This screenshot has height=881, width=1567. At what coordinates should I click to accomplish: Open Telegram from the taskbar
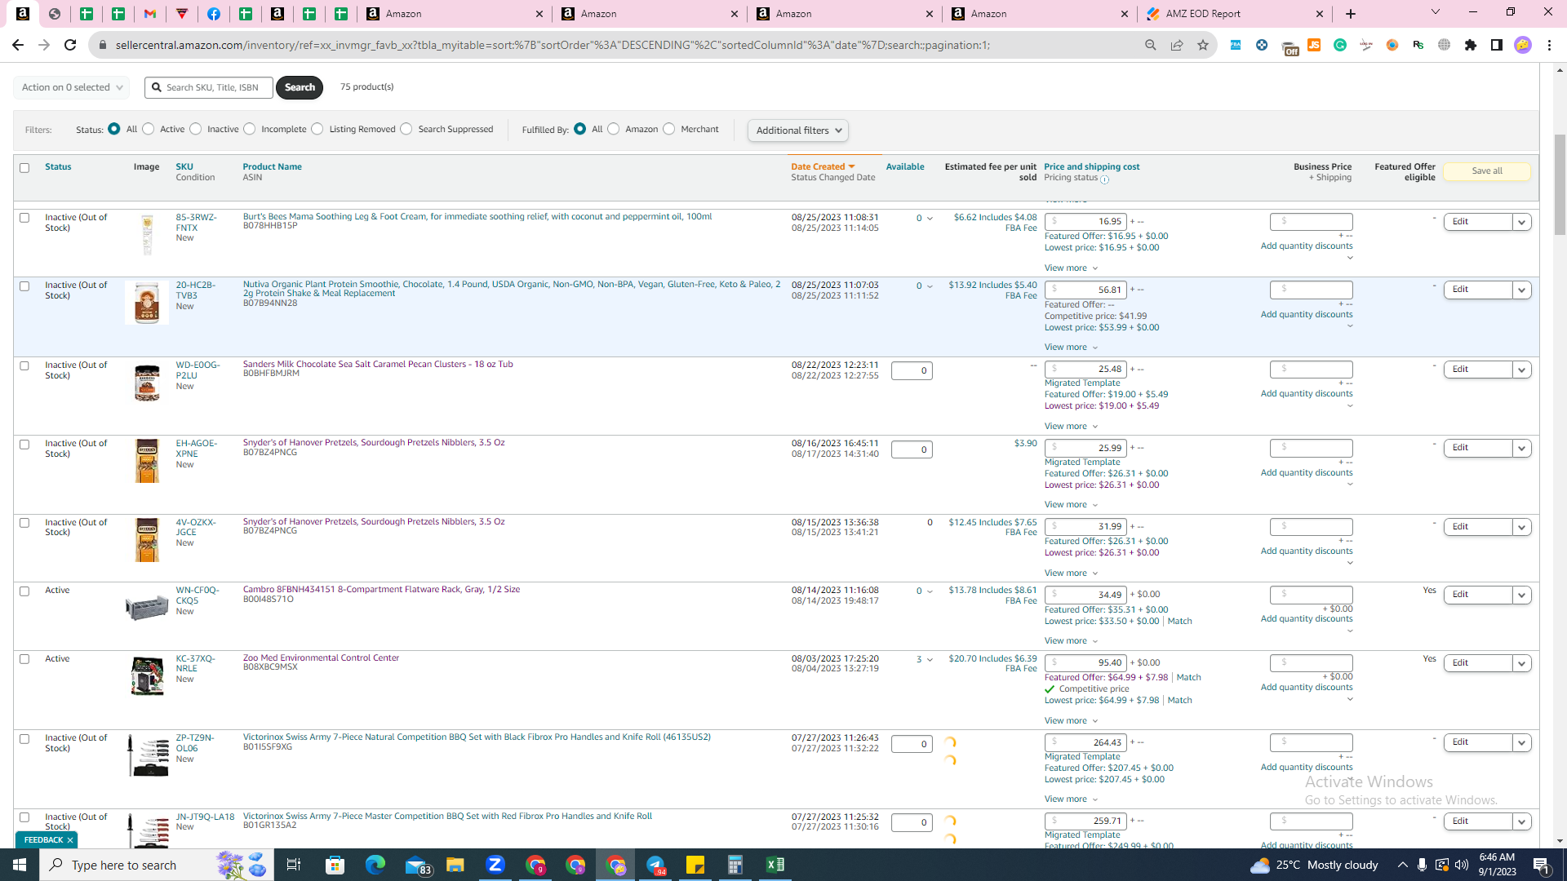655,865
